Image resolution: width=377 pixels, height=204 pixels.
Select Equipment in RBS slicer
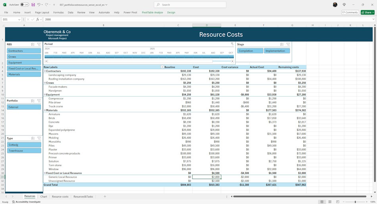coord(24,63)
